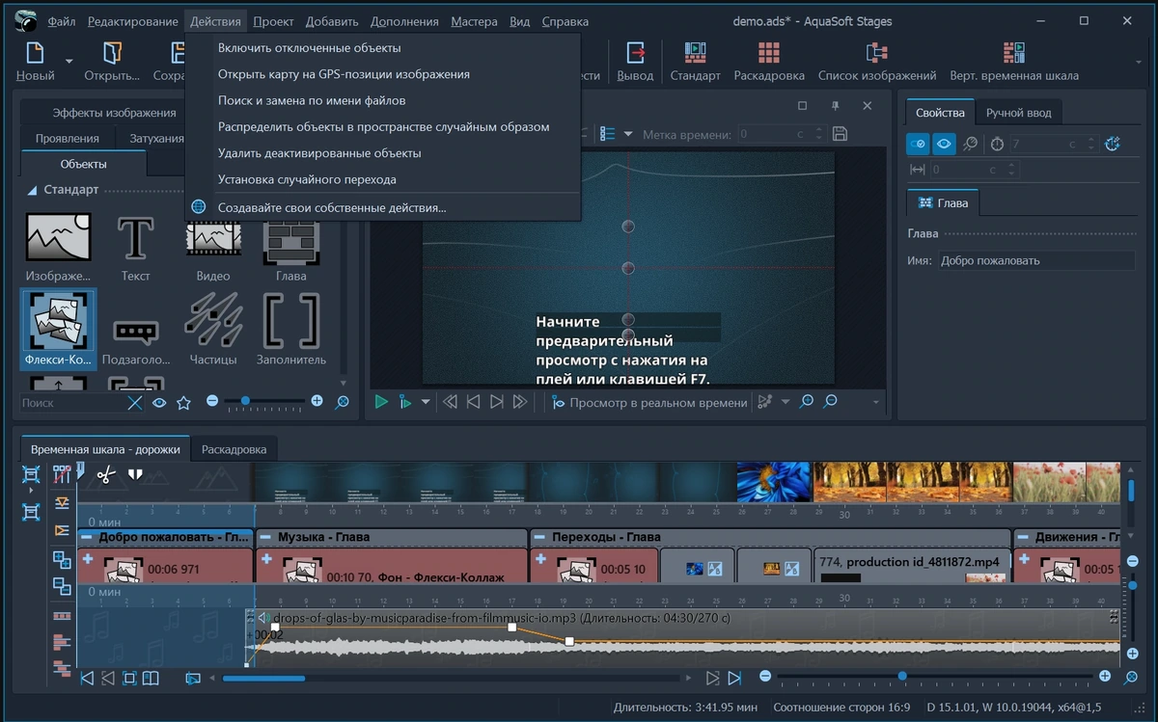The width and height of the screenshot is (1158, 722).
Task: Switch to Раскадровка timeline tab
Action: tap(234, 449)
